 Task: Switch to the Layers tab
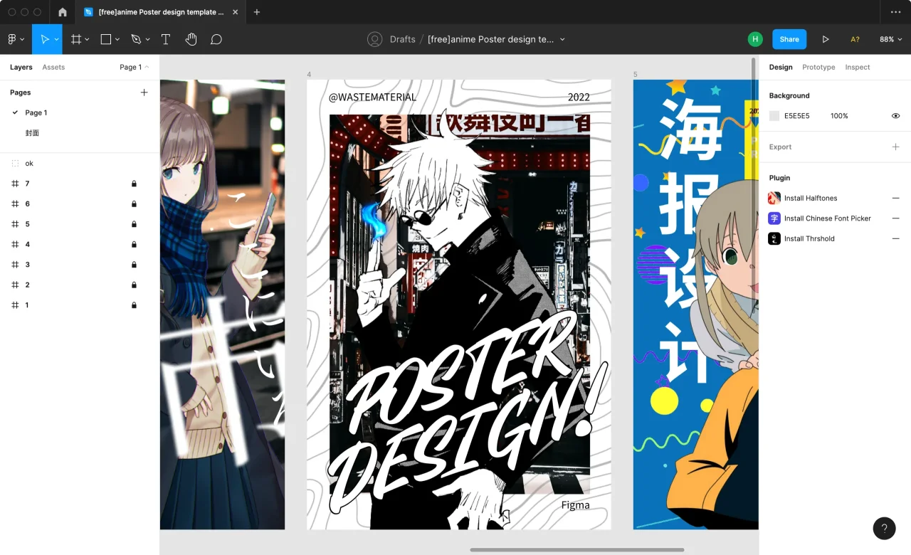coord(21,67)
